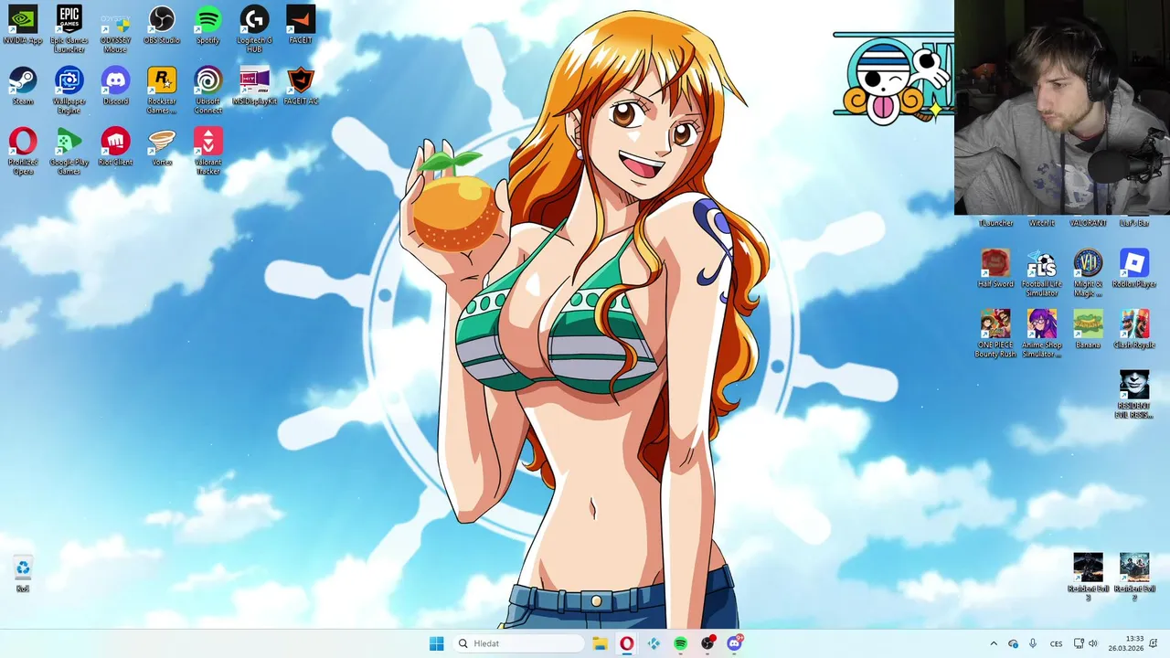Open OBS Studio desktop icon
Viewport: 1170px width, 658px height.
(162, 25)
